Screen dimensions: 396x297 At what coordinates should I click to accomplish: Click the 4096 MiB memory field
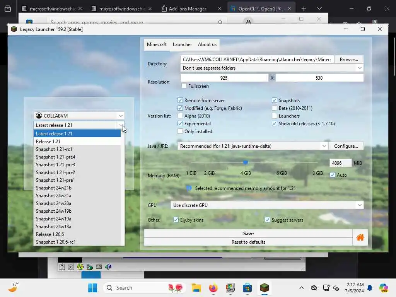[x=340, y=163]
